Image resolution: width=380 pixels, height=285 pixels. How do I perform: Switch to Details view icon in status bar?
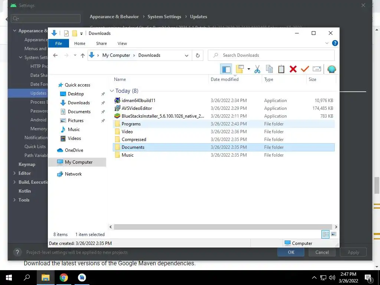325,234
